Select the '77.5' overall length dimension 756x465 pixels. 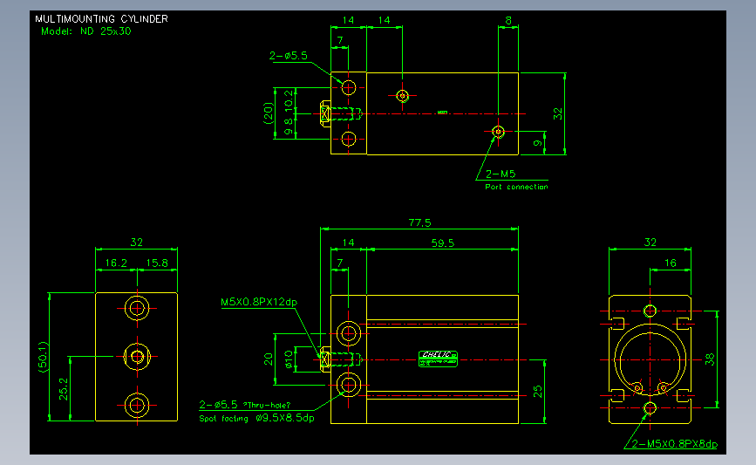point(419,222)
